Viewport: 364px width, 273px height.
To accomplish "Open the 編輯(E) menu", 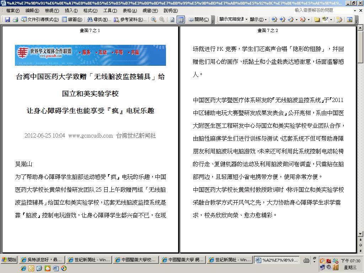I will tap(32, 11).
